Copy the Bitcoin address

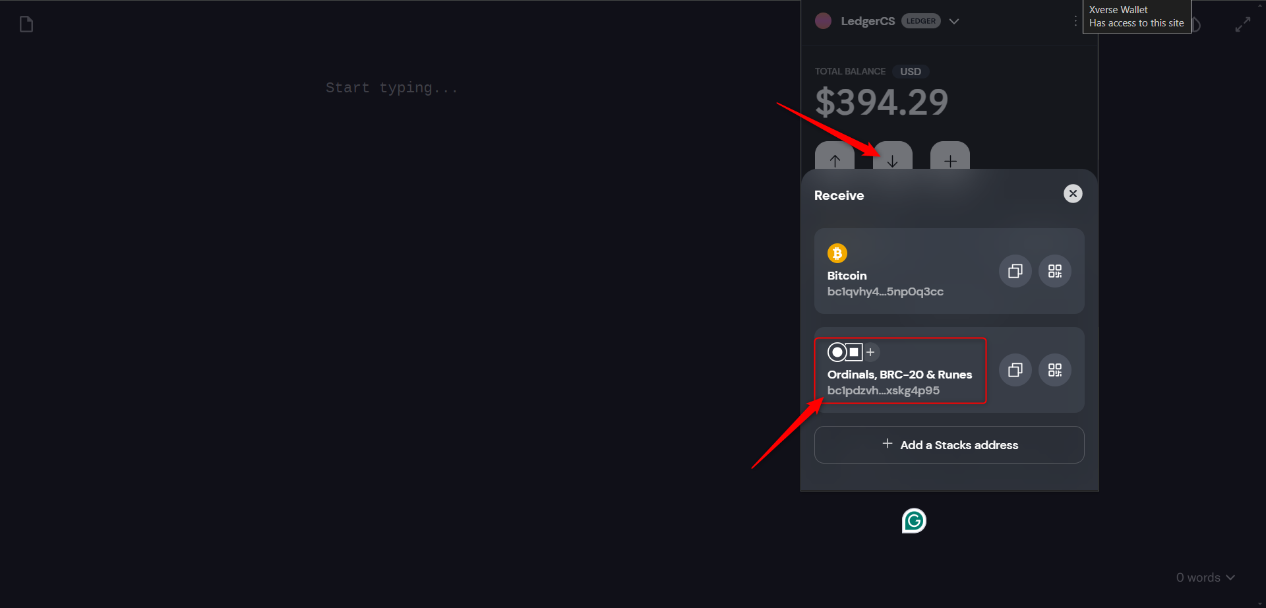(1015, 271)
